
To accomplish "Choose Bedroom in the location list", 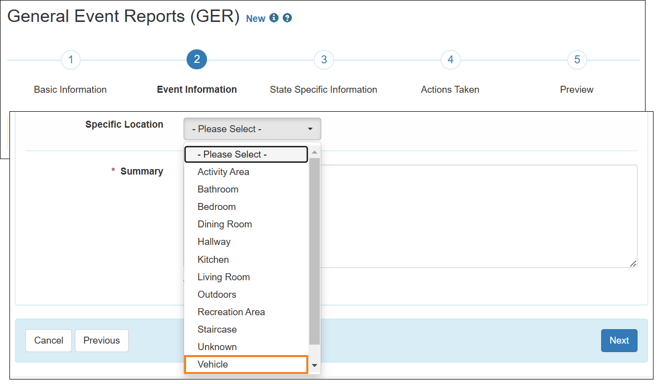I will point(246,207).
